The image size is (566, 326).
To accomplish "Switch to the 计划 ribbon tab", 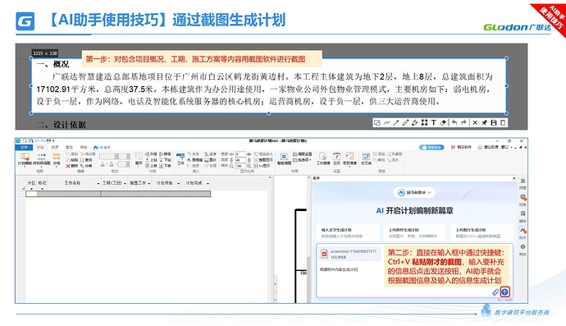I will coord(40,148).
